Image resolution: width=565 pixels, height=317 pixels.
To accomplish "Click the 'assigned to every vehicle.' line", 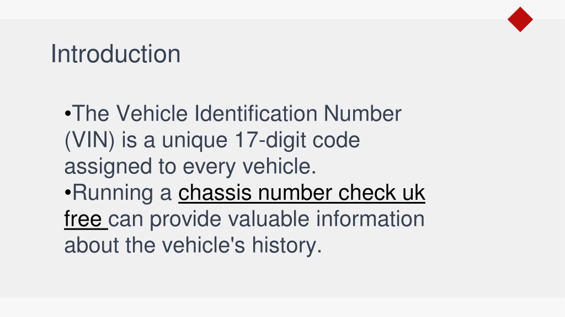I will coord(190,166).
